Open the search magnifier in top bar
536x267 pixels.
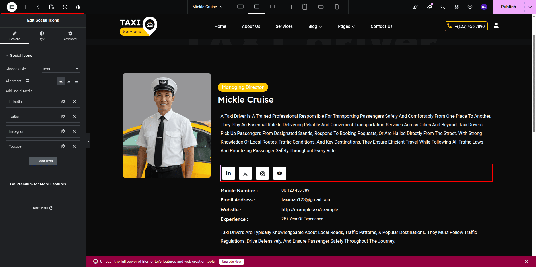[x=443, y=7]
